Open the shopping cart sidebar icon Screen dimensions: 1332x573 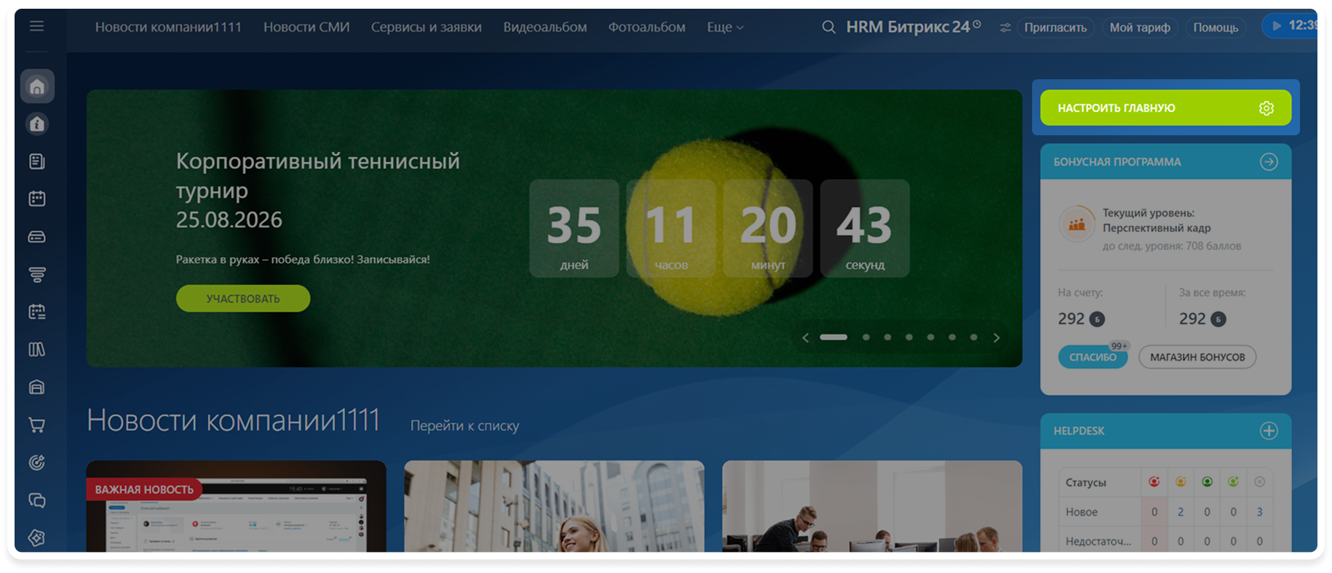[37, 425]
